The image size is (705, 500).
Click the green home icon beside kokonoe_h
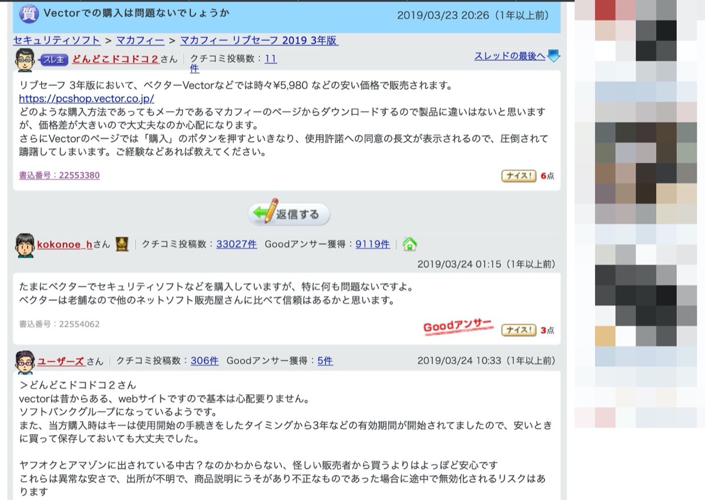pyautogui.click(x=409, y=244)
